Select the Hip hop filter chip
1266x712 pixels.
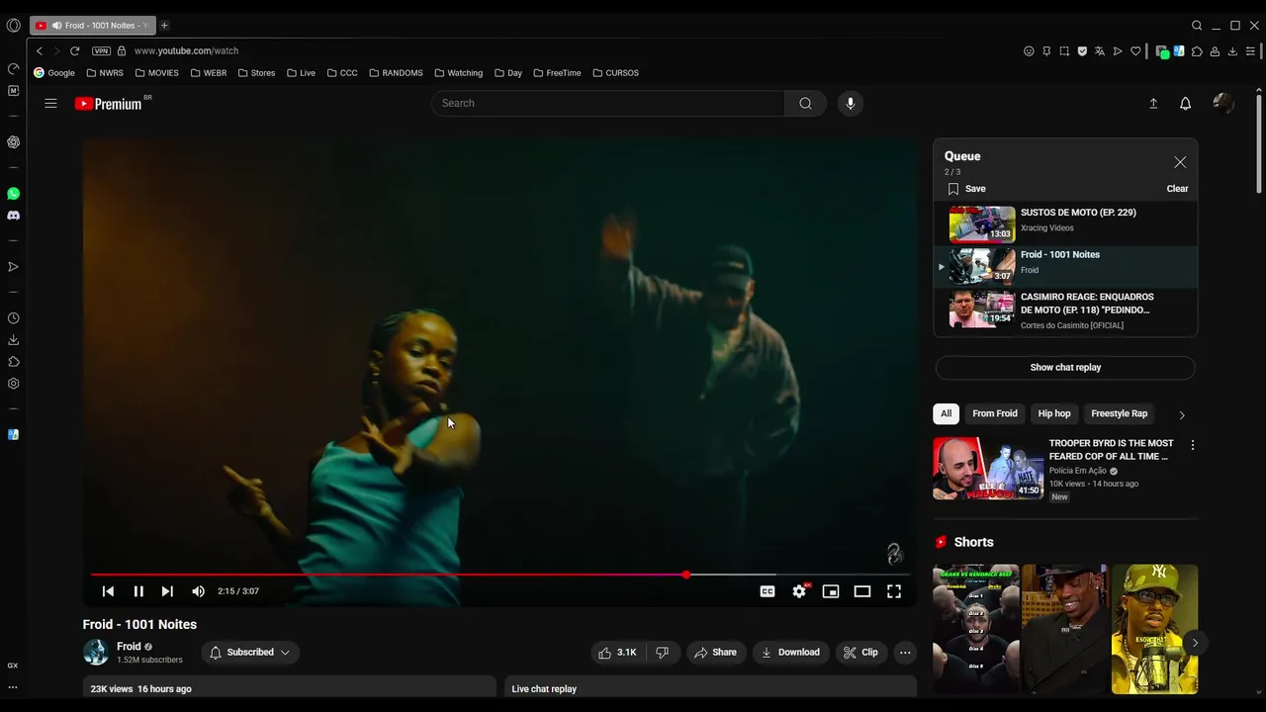click(1054, 413)
